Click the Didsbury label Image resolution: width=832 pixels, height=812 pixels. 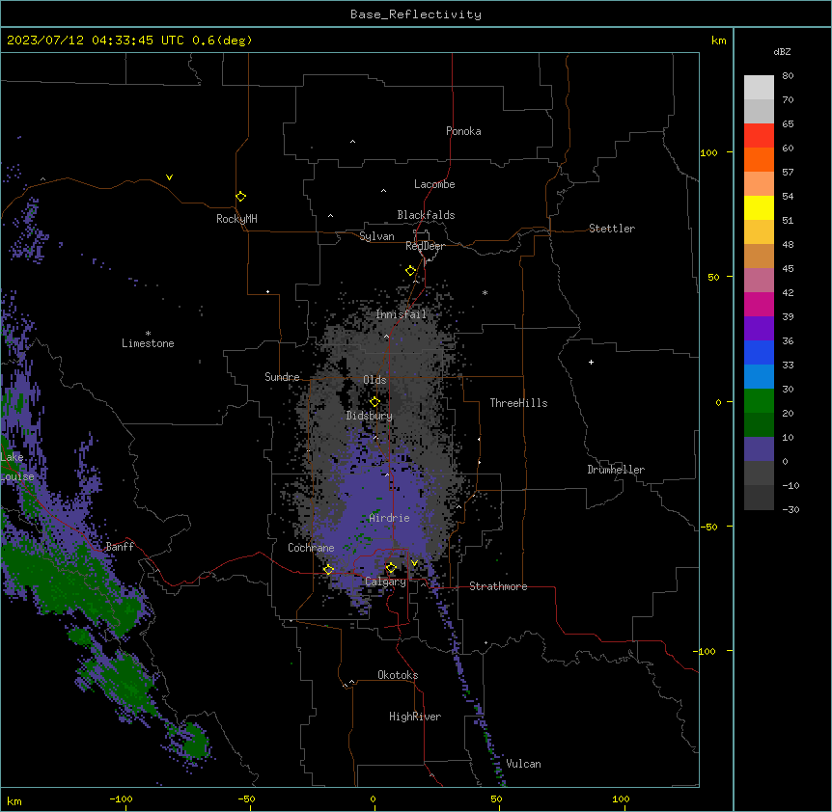click(370, 416)
